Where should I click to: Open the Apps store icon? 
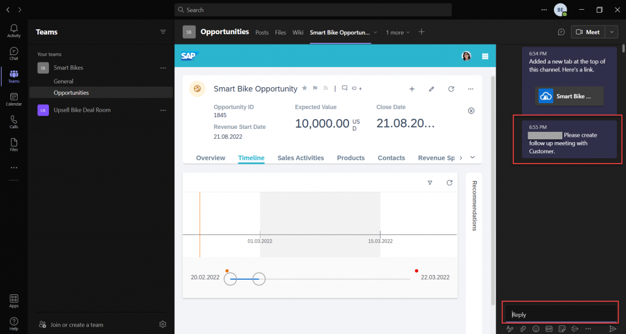tap(14, 301)
